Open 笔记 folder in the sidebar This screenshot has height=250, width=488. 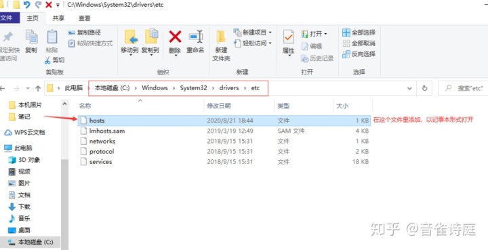click(x=20, y=117)
